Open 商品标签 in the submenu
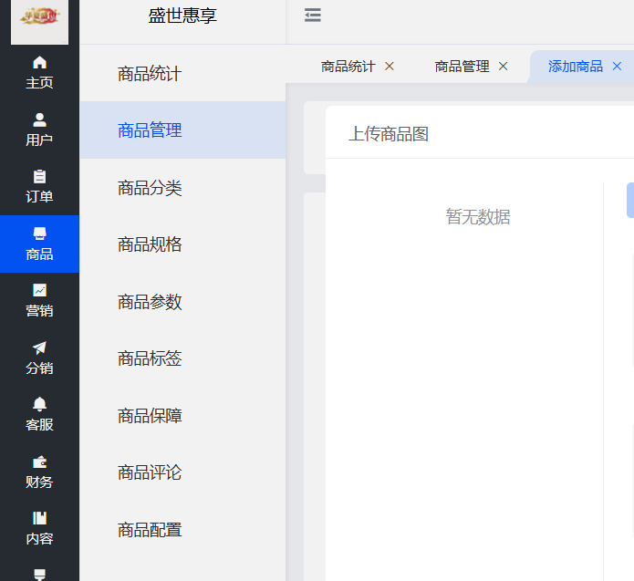634x581 pixels. (x=182, y=358)
